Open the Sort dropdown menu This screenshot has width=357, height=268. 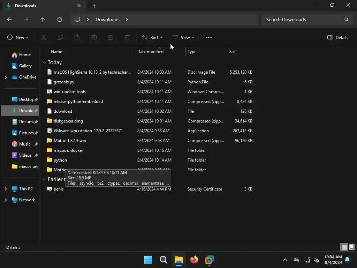152,37
